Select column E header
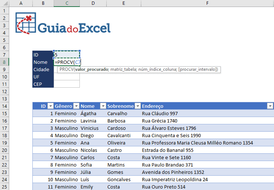 (x=124, y=3)
